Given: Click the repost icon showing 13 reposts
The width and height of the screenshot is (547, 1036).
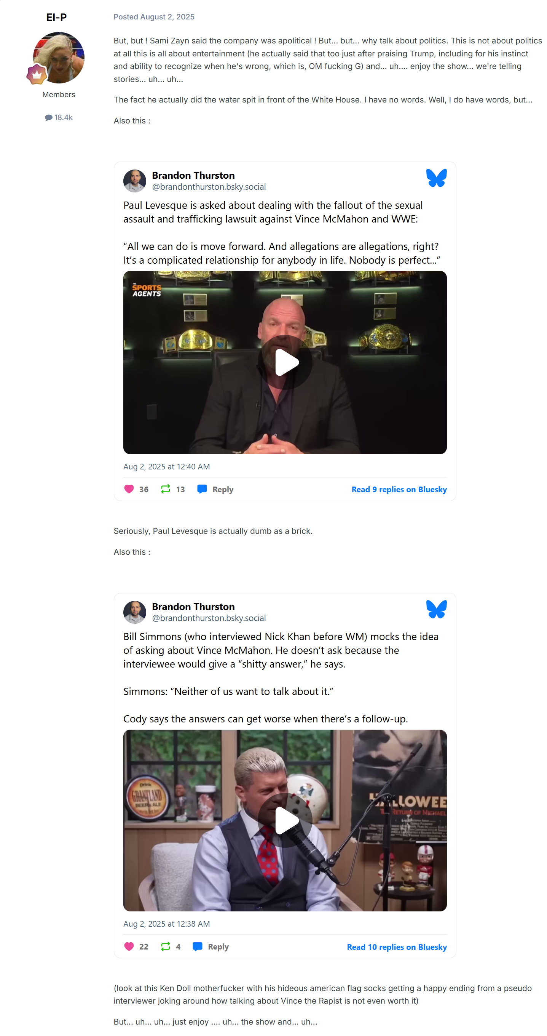Looking at the screenshot, I should [x=166, y=489].
